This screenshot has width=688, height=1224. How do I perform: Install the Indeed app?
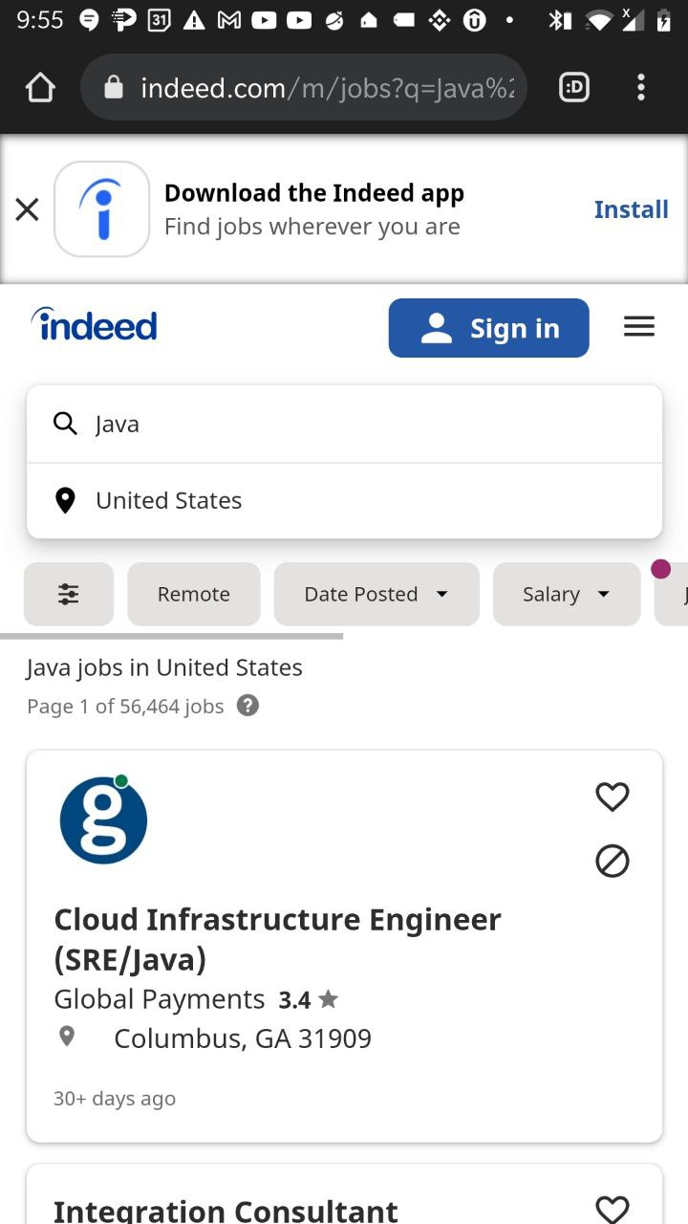pyautogui.click(x=631, y=209)
